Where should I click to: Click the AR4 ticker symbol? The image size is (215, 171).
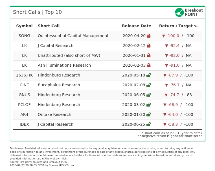pyautogui.click(x=24, y=114)
